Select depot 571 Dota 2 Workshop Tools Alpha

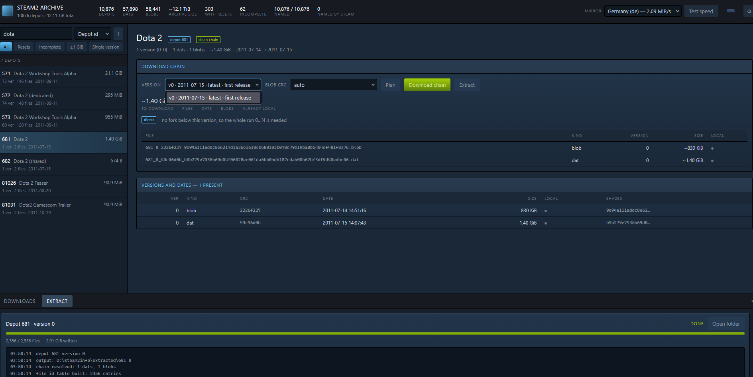click(x=63, y=77)
